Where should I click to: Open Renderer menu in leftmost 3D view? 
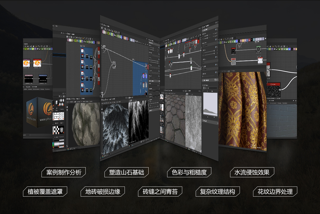[x=47, y=89]
